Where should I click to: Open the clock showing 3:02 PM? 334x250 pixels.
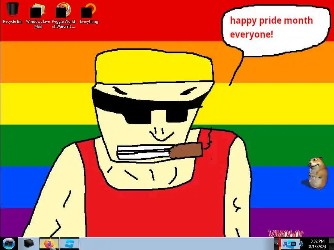point(317,243)
